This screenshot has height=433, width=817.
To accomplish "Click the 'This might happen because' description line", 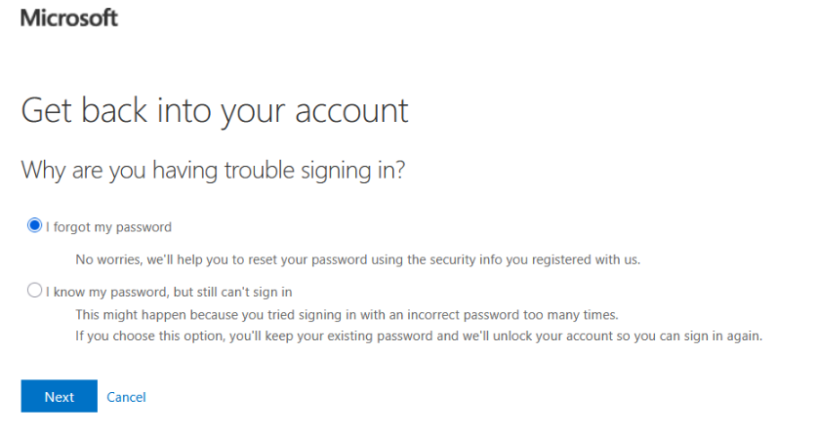I will (347, 315).
